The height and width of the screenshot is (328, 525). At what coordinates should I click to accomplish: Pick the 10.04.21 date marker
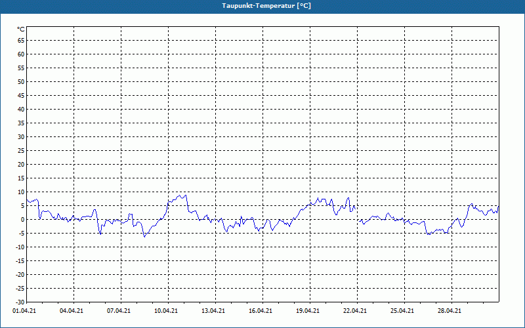click(x=167, y=311)
